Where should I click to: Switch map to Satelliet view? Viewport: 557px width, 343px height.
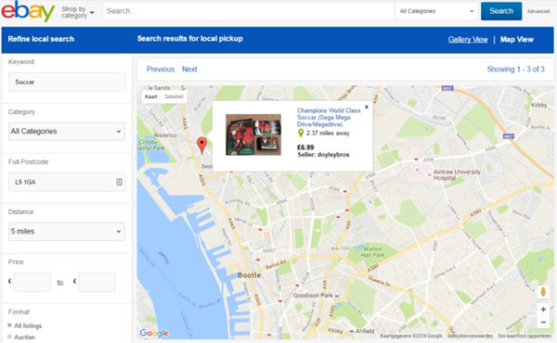pos(174,96)
